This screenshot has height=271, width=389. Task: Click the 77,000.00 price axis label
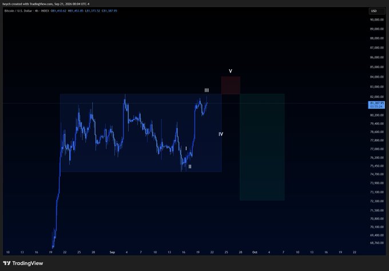(377, 149)
